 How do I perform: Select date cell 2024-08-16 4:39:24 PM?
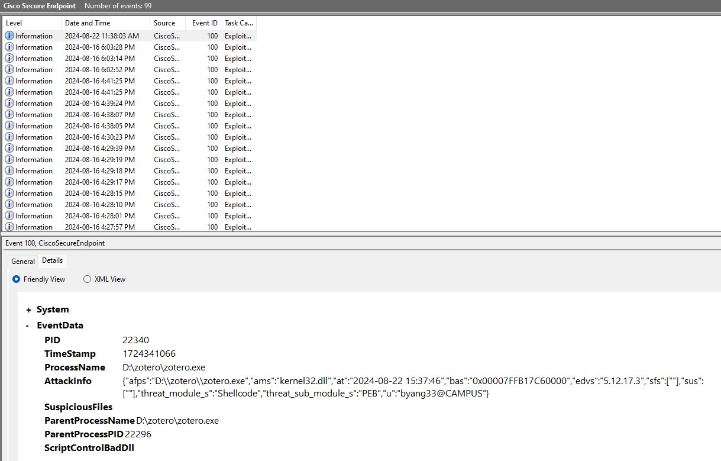point(100,104)
